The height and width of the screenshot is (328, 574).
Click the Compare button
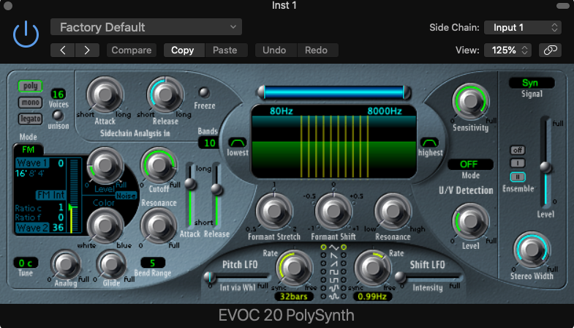point(132,51)
